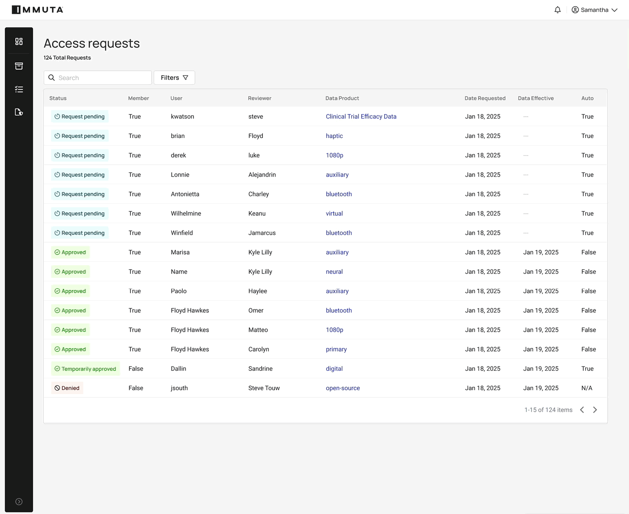
Task: Open the Filters button
Action: click(174, 78)
